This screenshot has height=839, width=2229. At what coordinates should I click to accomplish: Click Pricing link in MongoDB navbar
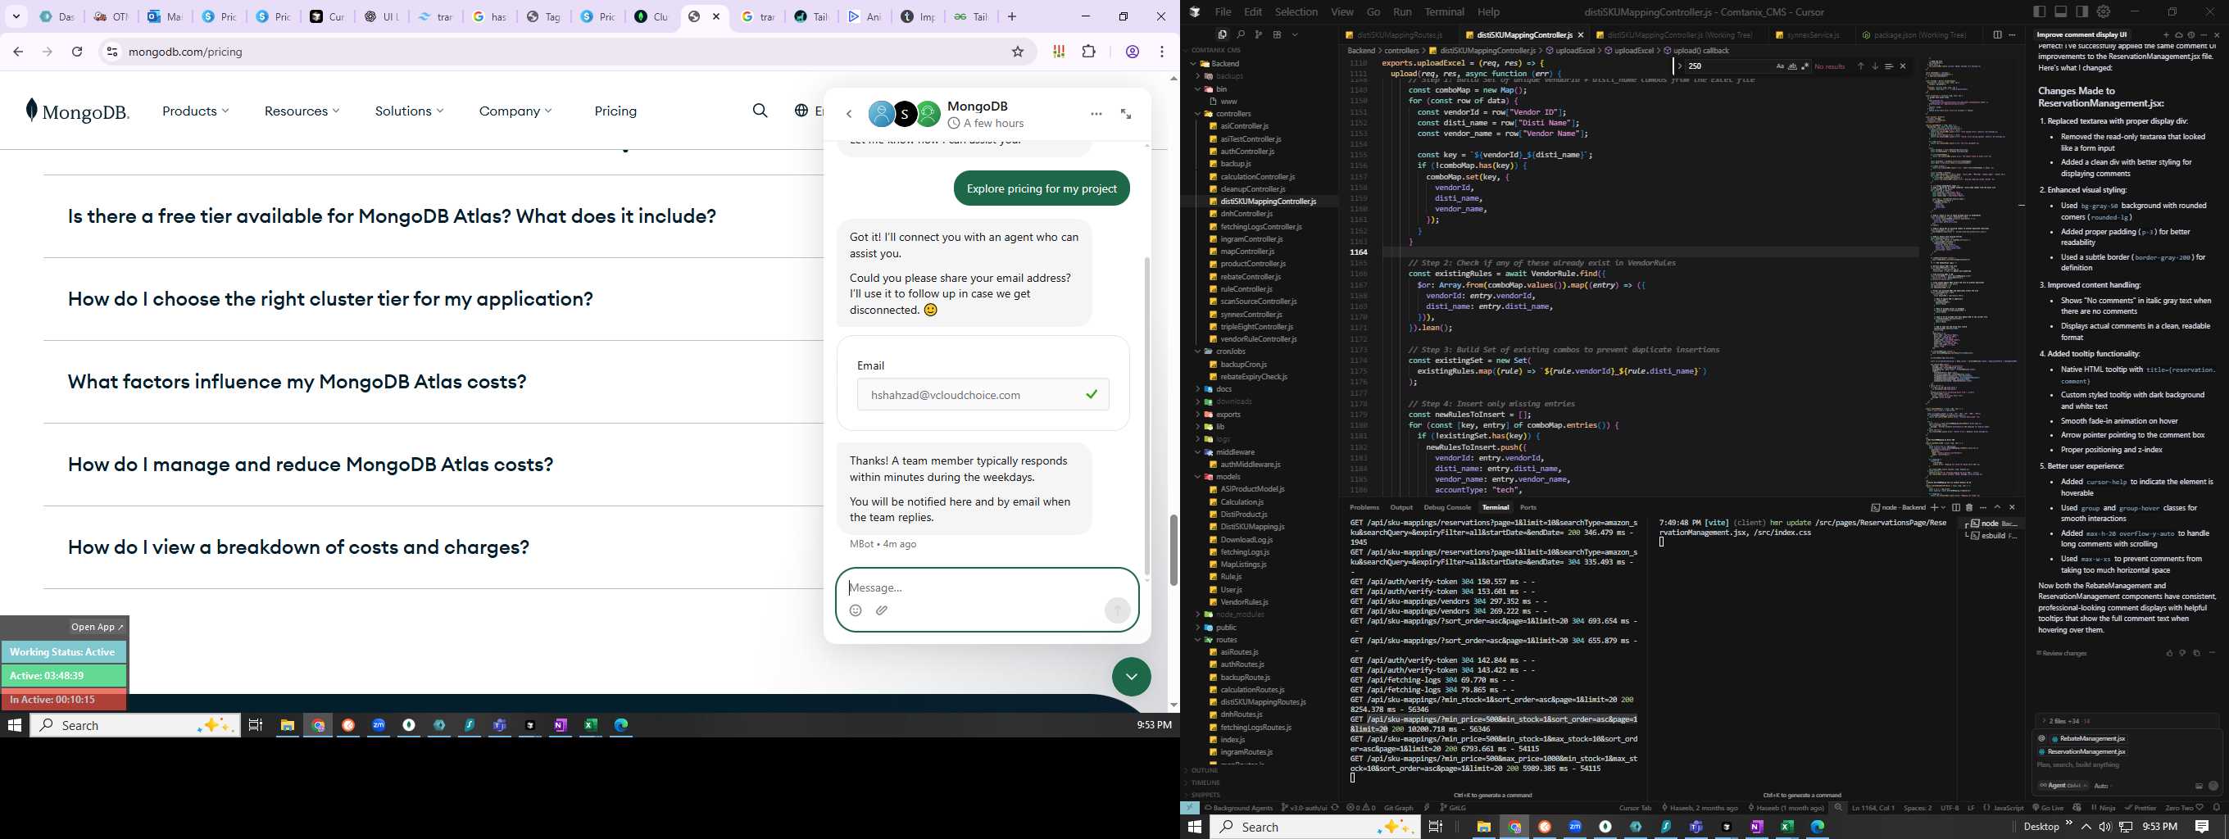tap(615, 111)
